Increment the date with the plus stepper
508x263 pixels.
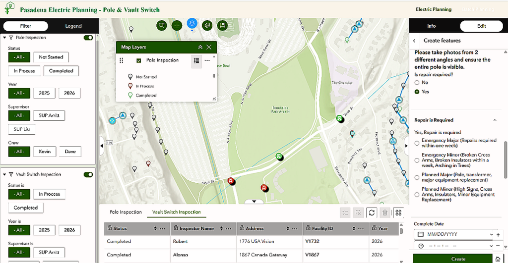pyautogui.click(x=498, y=235)
